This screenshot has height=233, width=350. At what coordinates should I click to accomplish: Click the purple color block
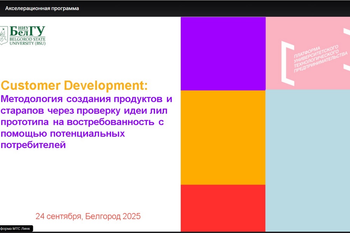click(x=223, y=53)
